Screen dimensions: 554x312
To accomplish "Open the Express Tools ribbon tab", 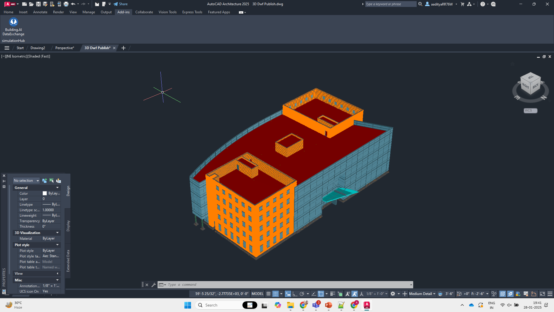I will tap(192, 12).
